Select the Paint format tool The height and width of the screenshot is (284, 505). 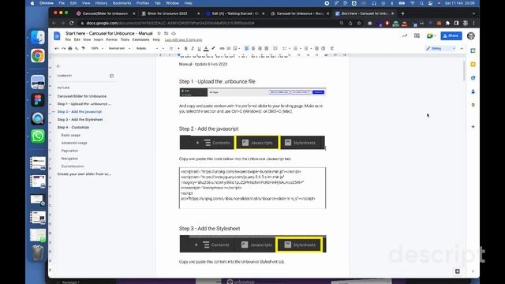(x=84, y=48)
